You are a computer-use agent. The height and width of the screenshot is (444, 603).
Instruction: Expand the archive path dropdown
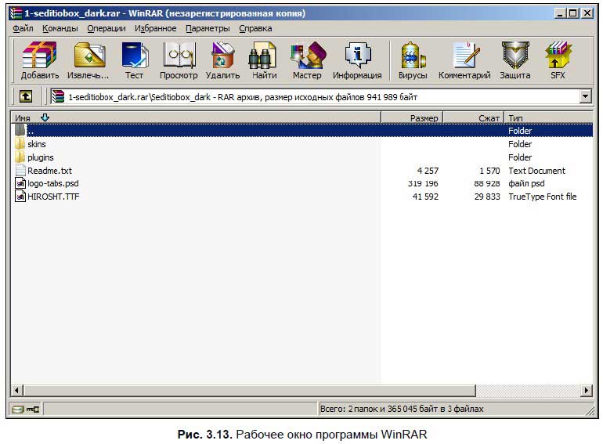(x=585, y=96)
